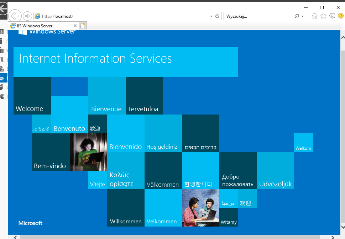Viewport: 345px width, 239px height.
Task: Click the Willkommen tile
Action: [126, 208]
